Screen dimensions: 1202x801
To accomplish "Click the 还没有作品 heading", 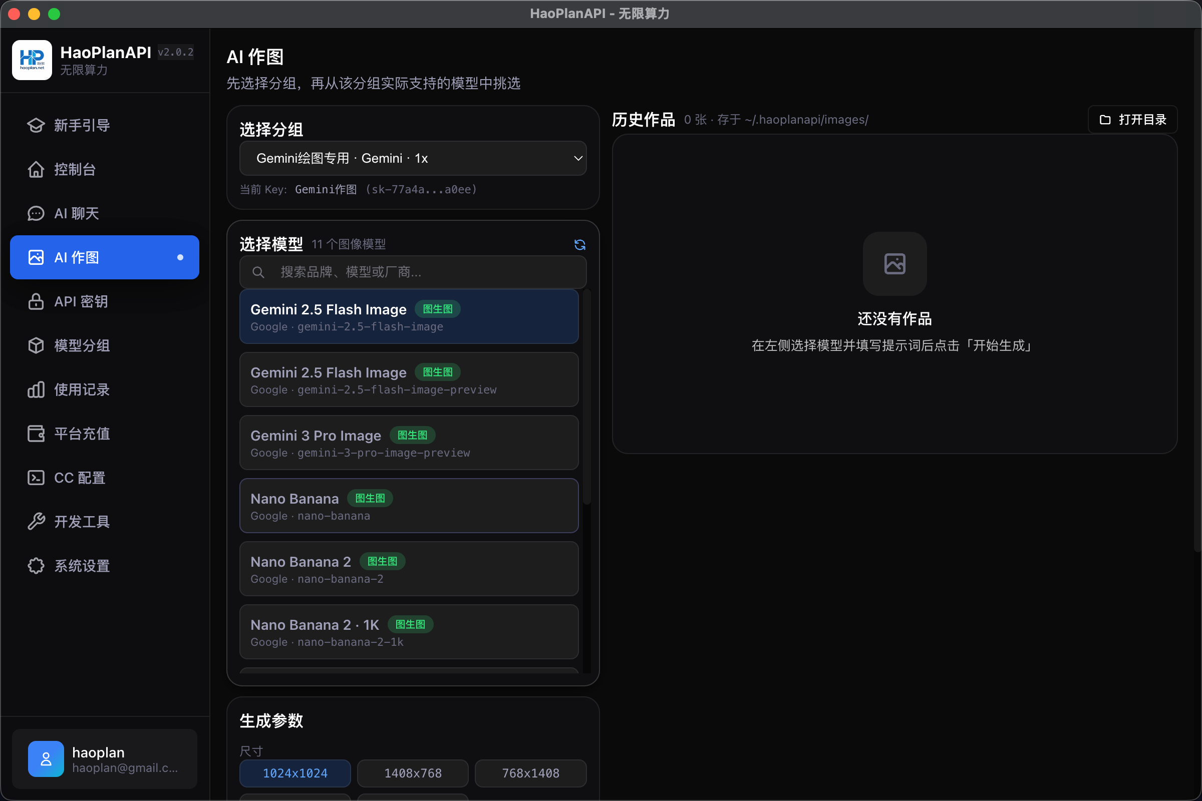I will click(x=894, y=319).
